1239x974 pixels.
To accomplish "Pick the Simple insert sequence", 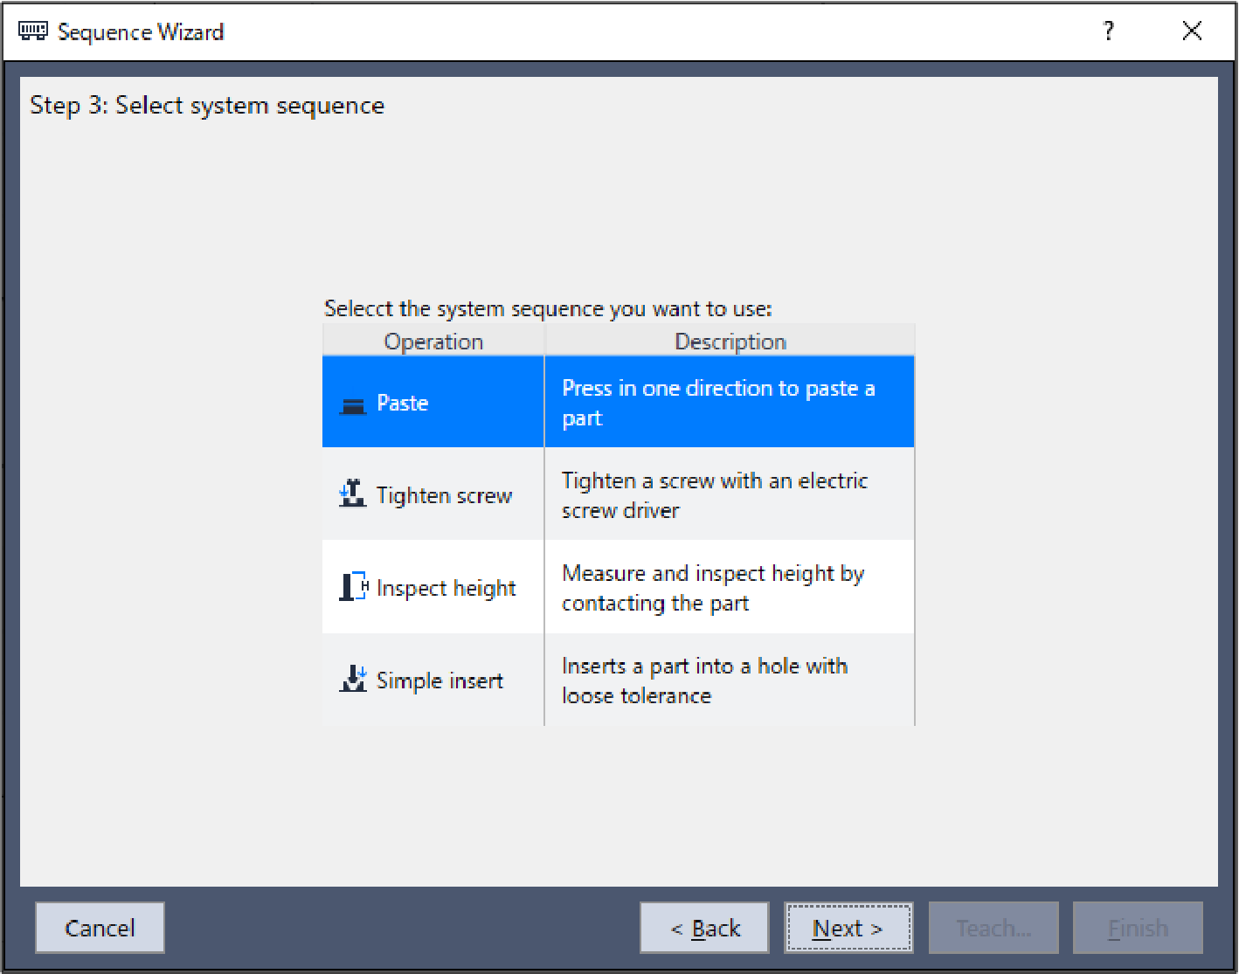I will (440, 681).
